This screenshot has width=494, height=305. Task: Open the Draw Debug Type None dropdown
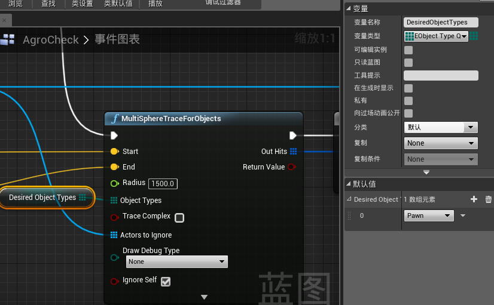177,261
